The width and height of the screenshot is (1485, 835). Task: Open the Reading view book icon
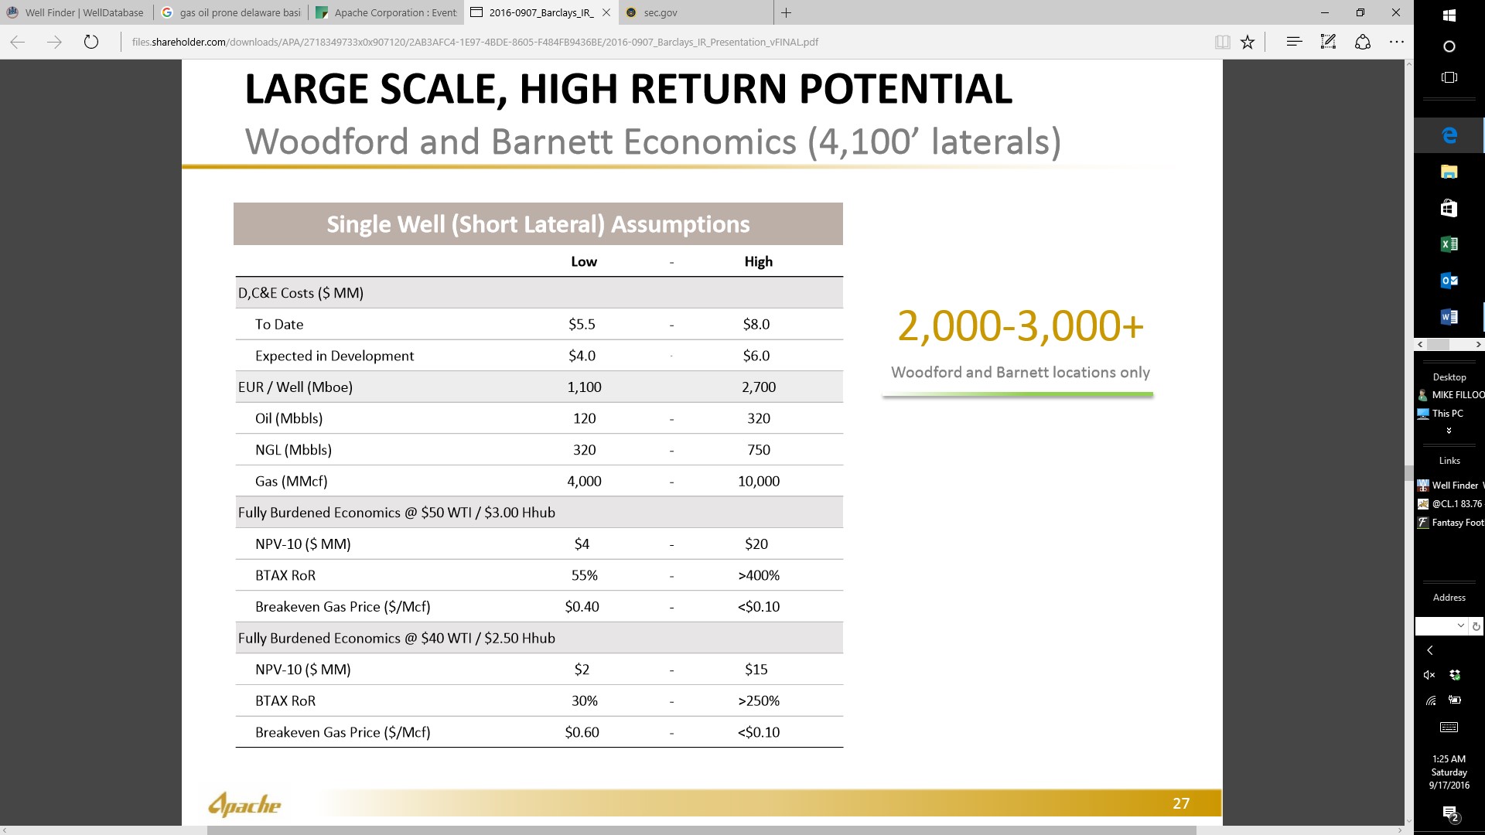coord(1222,43)
